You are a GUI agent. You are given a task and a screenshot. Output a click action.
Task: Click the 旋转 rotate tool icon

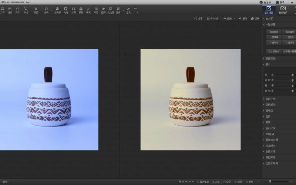(46, 10)
